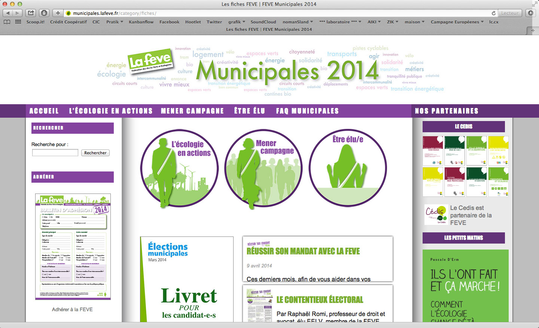Open the Downloads button at toolbar end
Screen dimensions: 539x328
[x=530, y=13]
